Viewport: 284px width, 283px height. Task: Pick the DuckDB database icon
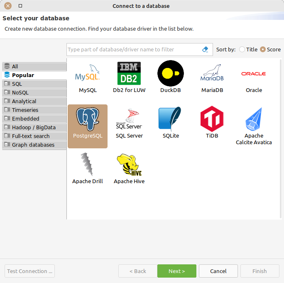click(171, 74)
